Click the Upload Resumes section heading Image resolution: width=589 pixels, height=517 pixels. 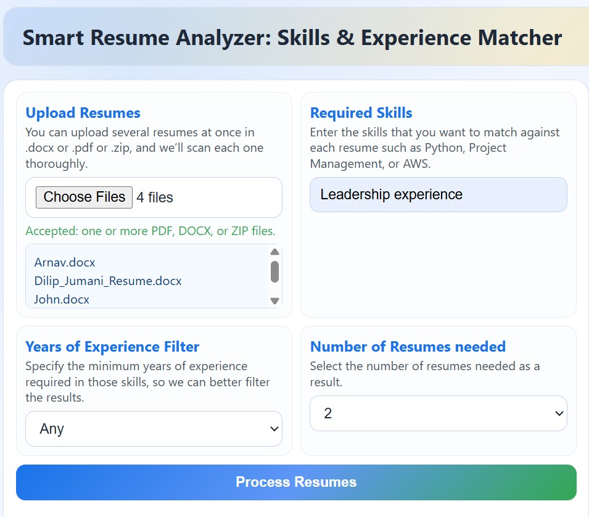82,113
